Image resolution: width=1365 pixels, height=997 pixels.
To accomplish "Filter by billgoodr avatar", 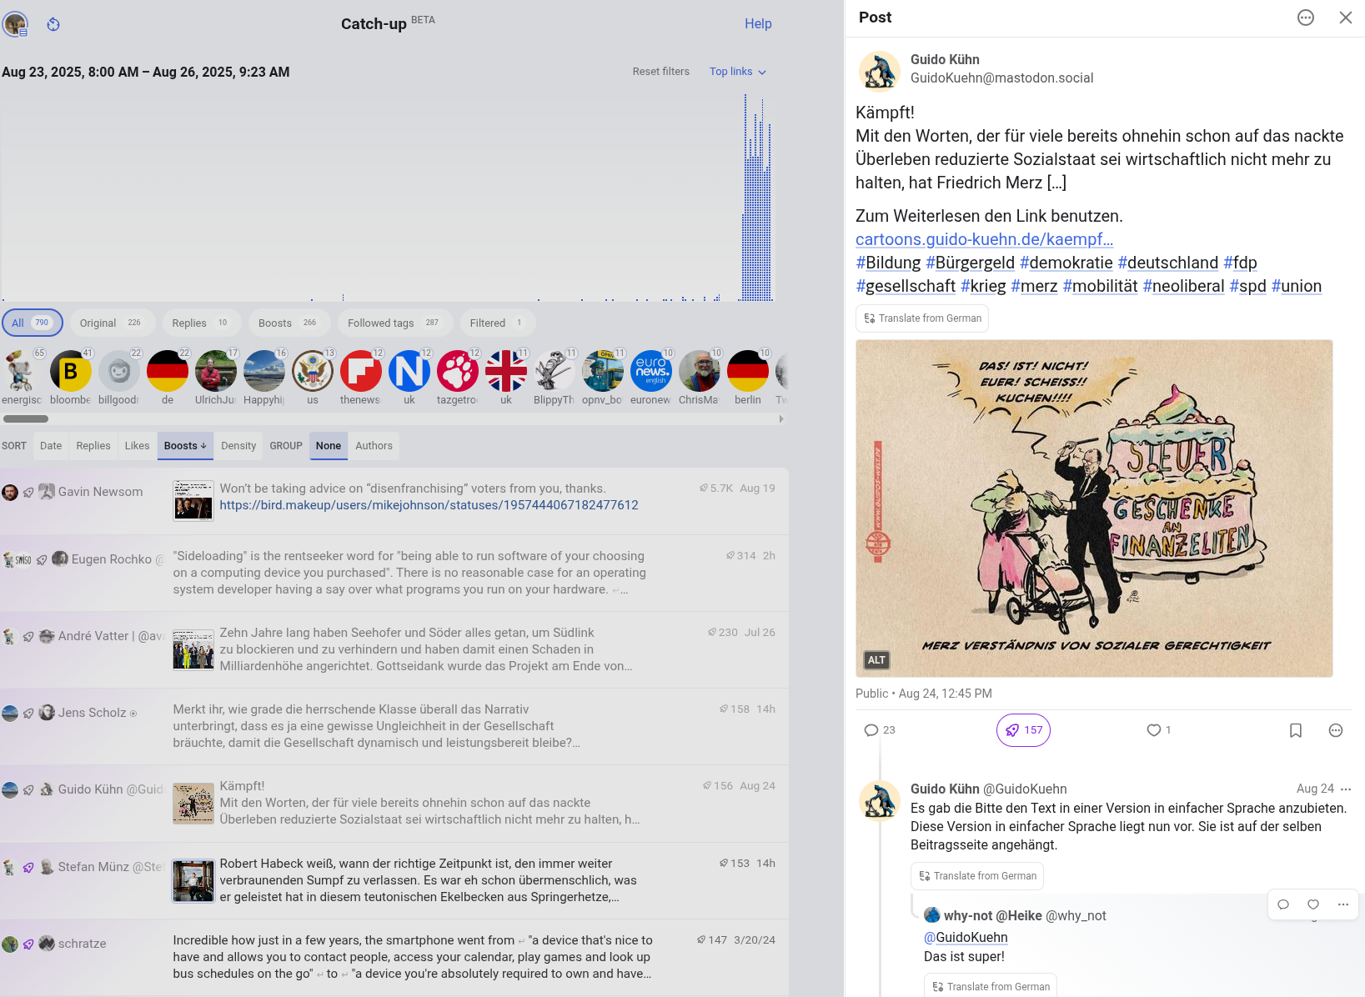I will (x=119, y=371).
